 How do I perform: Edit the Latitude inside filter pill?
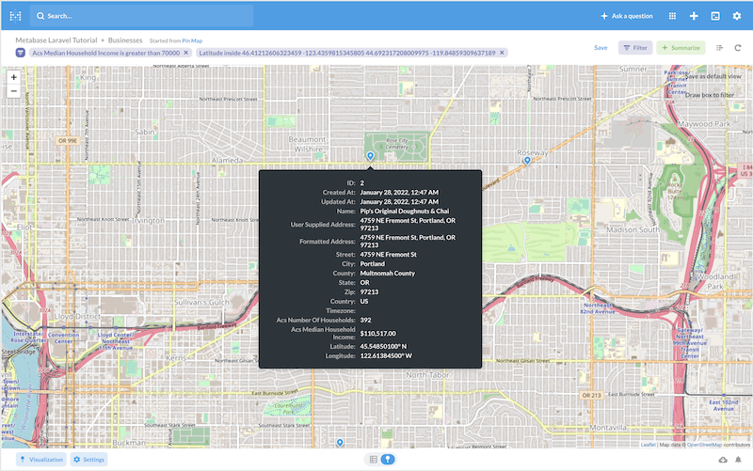(347, 53)
